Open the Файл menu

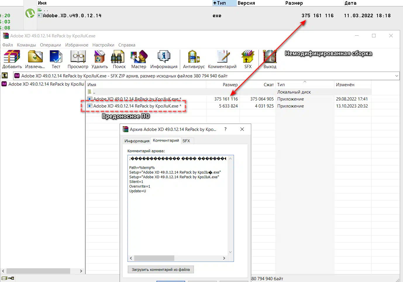point(8,45)
